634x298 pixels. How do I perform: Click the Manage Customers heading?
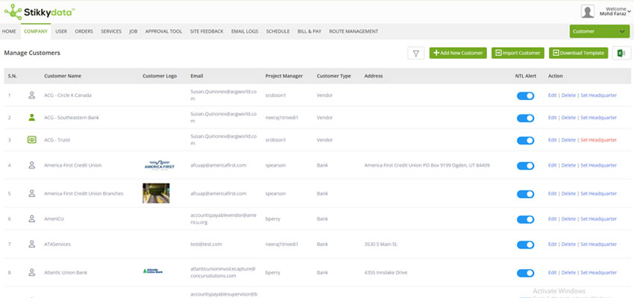tap(32, 53)
